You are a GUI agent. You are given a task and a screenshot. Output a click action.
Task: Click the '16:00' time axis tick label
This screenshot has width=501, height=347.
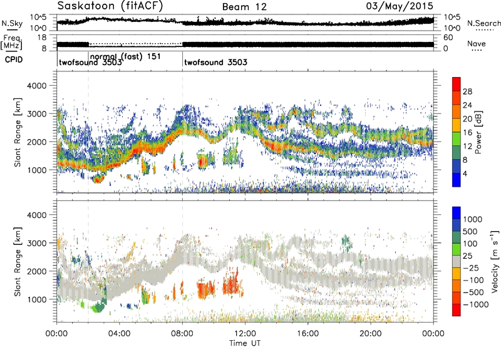(x=307, y=334)
